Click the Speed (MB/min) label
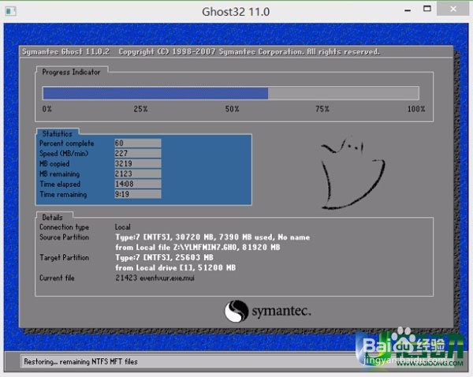Screen dimensions: 473x377 [x=64, y=153]
